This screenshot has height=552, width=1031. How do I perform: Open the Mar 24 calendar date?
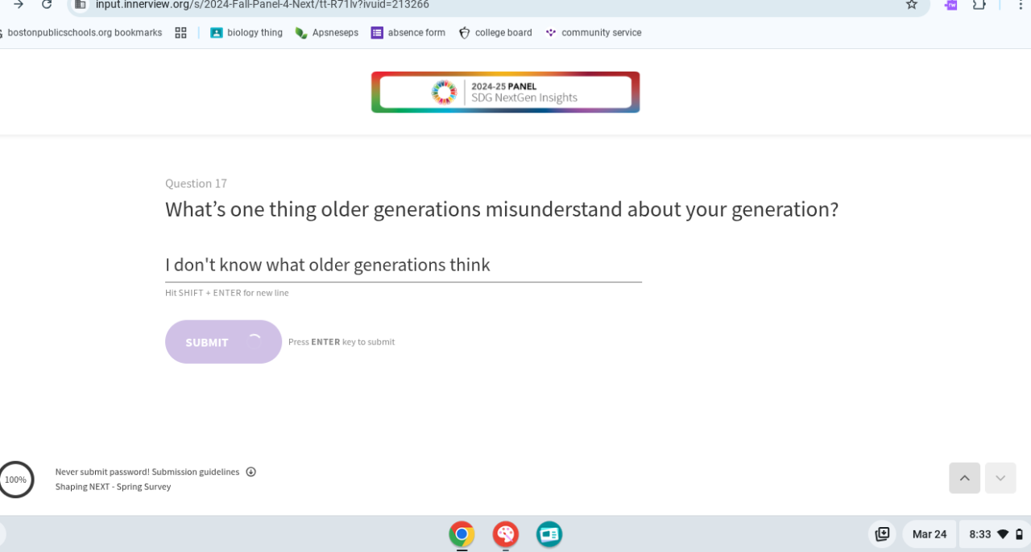click(929, 534)
